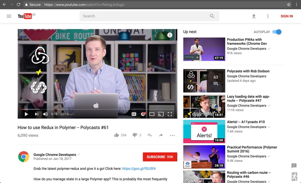This screenshot has height=183, width=301.
Task: Open Lazy loading app-route thumbnail
Action: point(204,106)
